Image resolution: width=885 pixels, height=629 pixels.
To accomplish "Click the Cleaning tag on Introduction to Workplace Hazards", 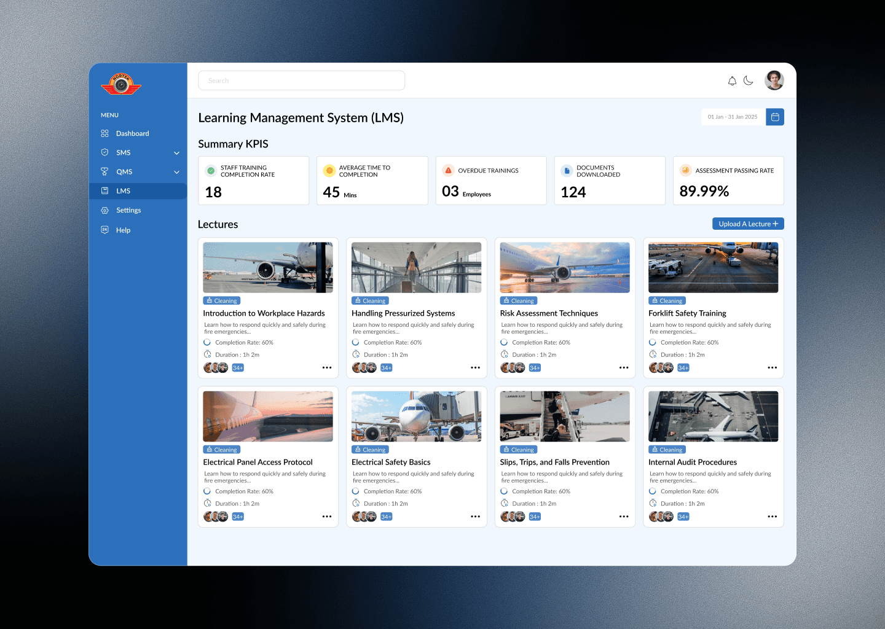I will 222,301.
